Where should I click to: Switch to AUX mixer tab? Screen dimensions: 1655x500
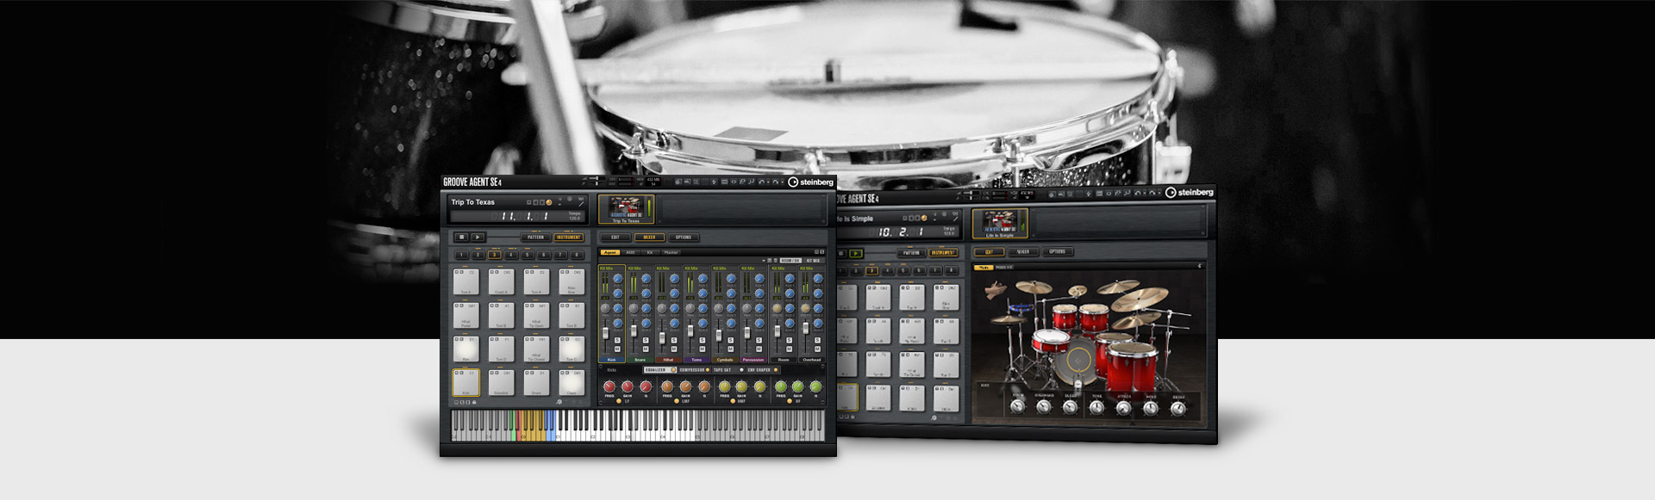[x=630, y=252]
